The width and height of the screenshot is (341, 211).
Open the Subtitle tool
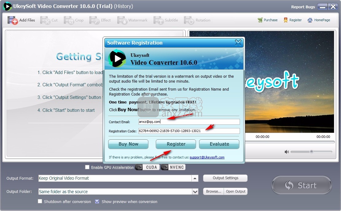coord(166,20)
